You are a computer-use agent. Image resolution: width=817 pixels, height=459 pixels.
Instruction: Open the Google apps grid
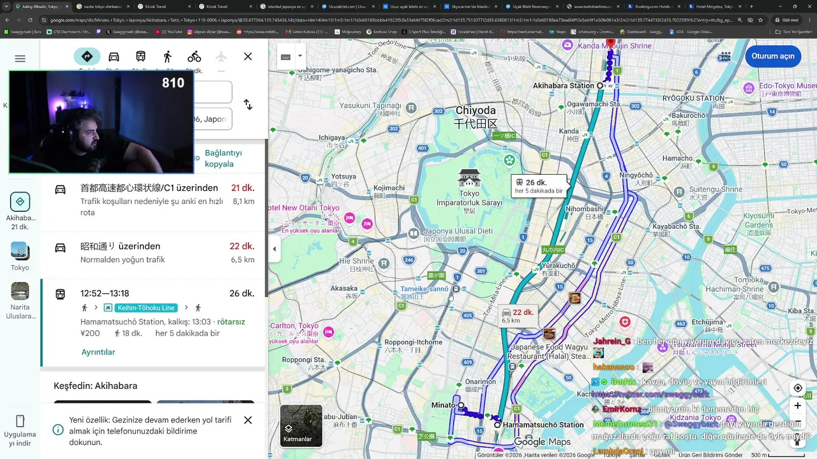pos(724,57)
